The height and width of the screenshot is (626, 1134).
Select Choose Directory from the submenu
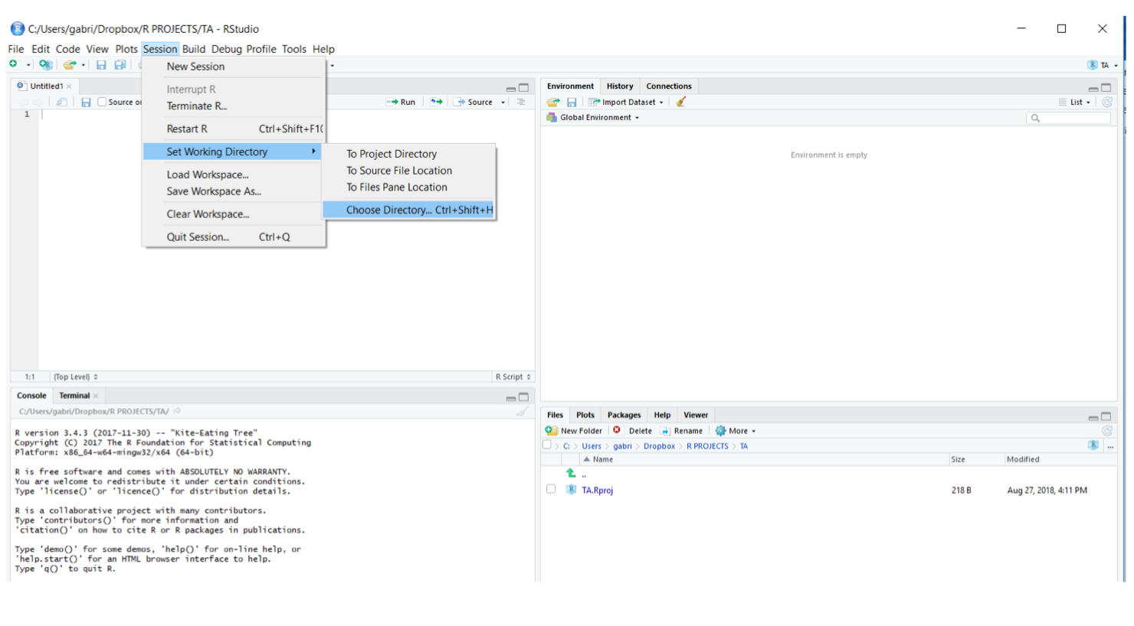[x=409, y=210]
